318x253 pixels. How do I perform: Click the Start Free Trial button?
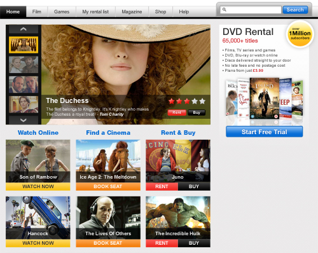click(x=265, y=132)
